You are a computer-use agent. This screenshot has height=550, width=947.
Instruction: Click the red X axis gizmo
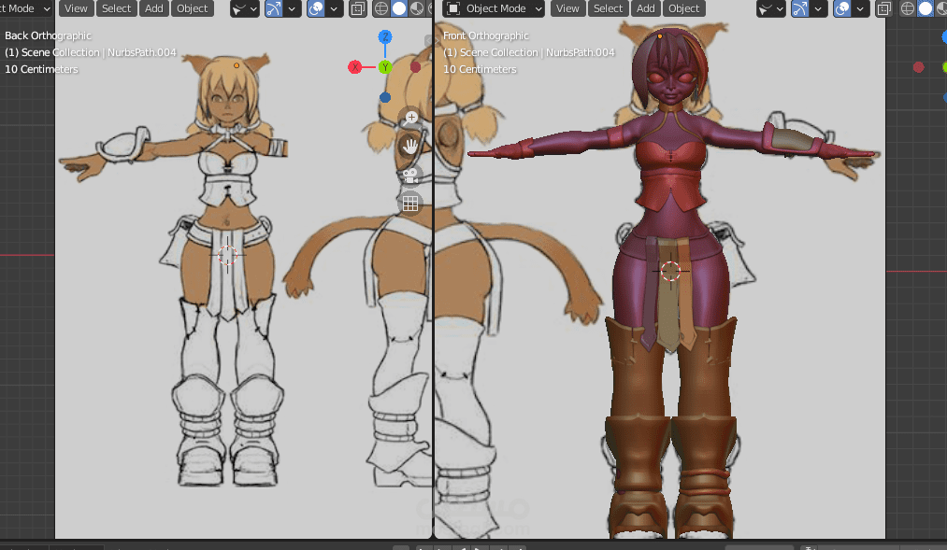tap(355, 67)
